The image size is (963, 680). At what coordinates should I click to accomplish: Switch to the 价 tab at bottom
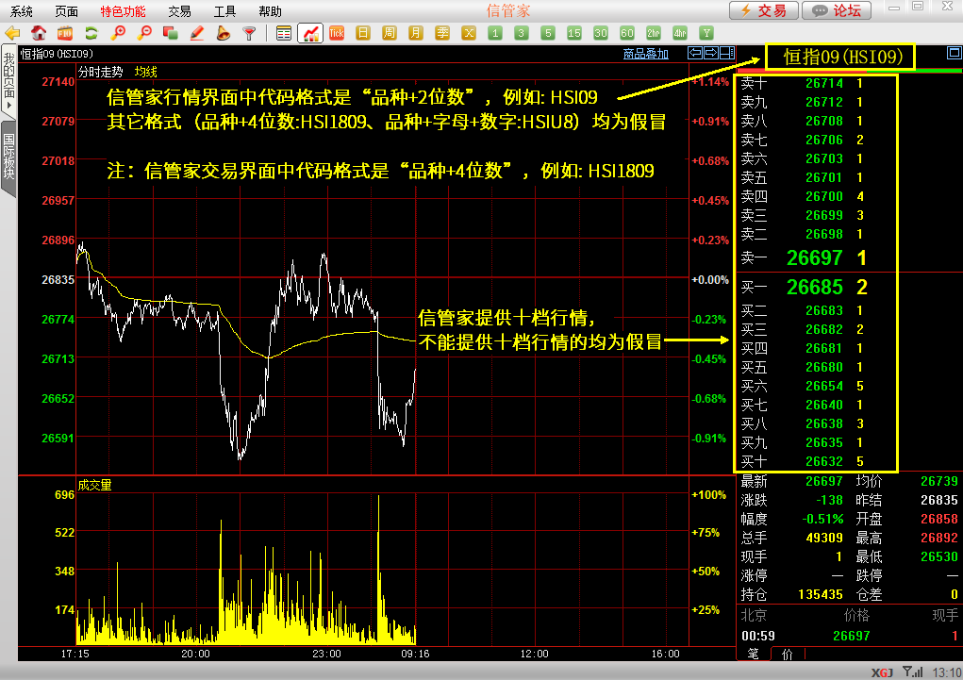pos(788,653)
